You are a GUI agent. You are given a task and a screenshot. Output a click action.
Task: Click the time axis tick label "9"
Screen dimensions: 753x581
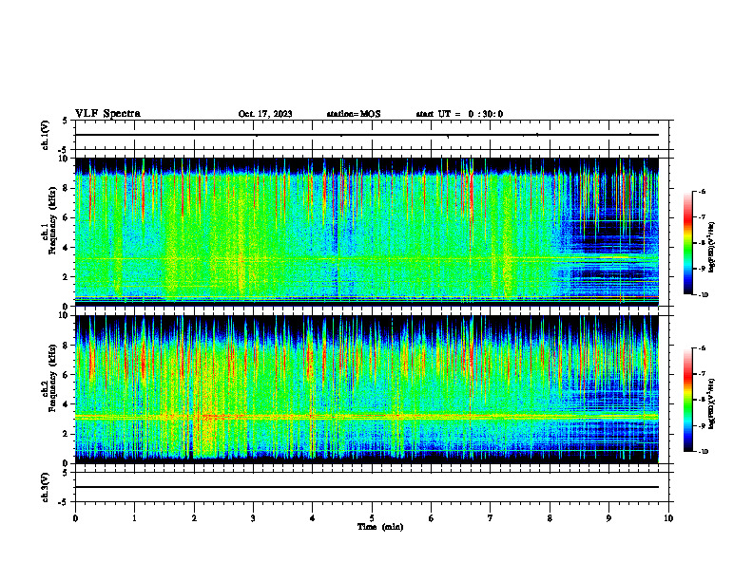[x=608, y=518]
